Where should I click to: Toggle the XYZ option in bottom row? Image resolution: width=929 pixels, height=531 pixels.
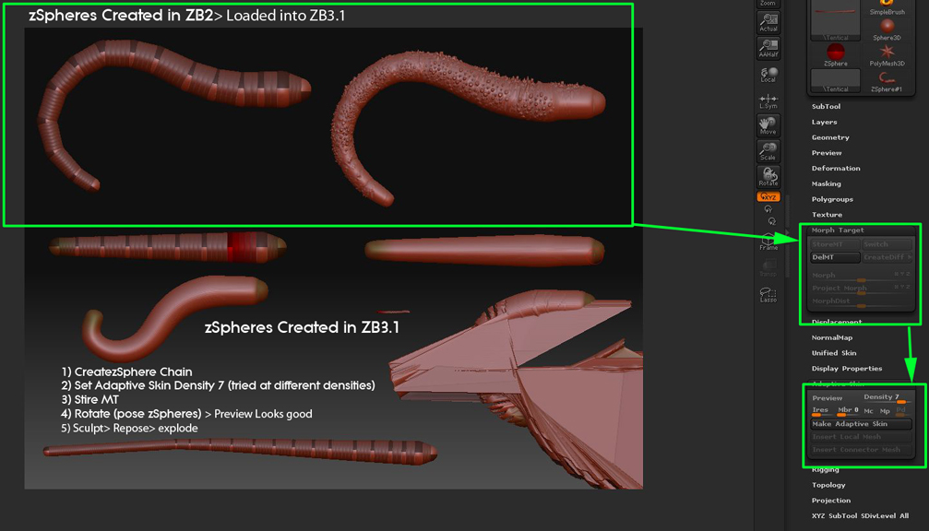[x=818, y=515]
